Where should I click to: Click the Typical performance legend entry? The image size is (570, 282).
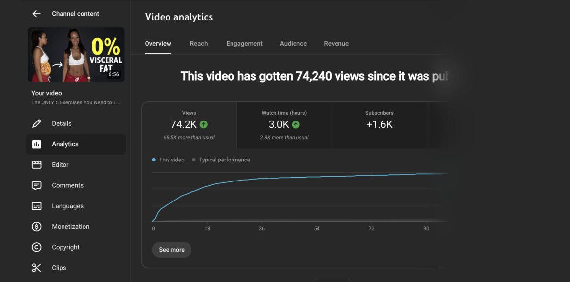(x=221, y=160)
